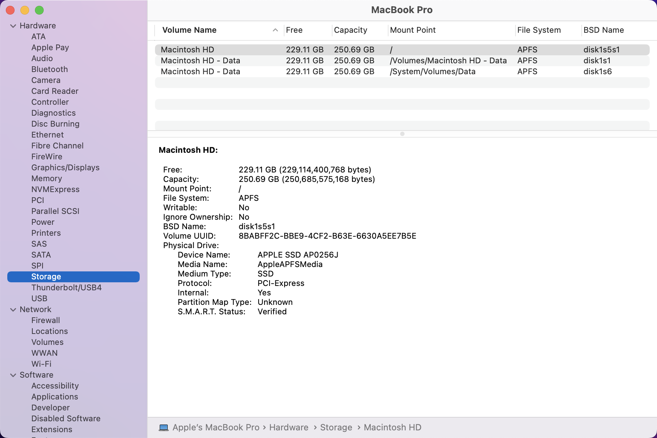657x438 pixels.
Task: Select SATA in the sidebar
Action: [x=41, y=255]
